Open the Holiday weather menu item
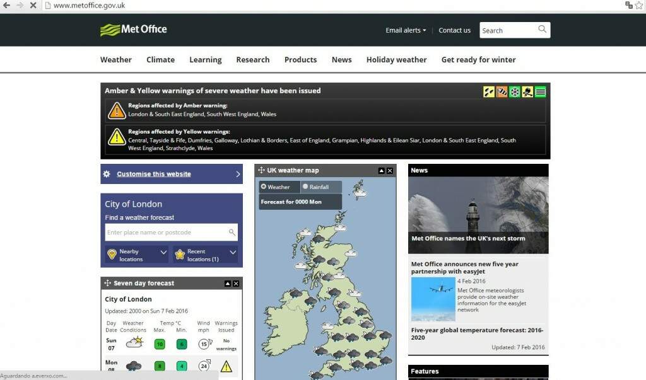Screen dimensions: 646x380 (396, 60)
